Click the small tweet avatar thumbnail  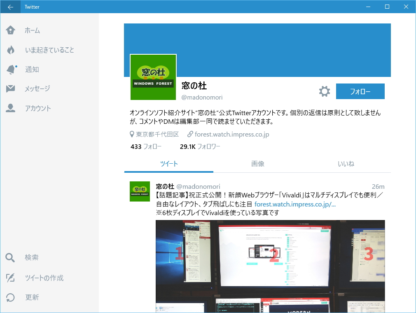pyautogui.click(x=140, y=191)
